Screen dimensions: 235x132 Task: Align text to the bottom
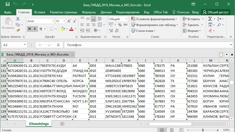tap(93, 19)
